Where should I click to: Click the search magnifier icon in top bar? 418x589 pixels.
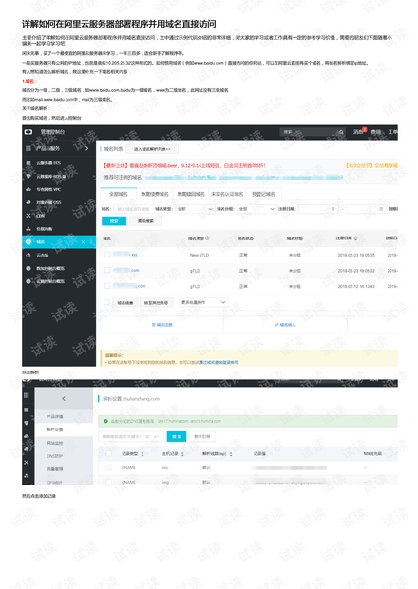[x=341, y=132]
